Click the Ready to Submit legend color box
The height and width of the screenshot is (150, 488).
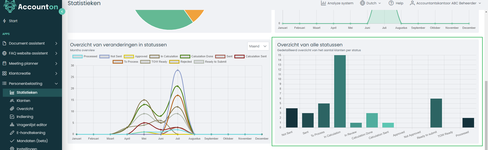199,62
